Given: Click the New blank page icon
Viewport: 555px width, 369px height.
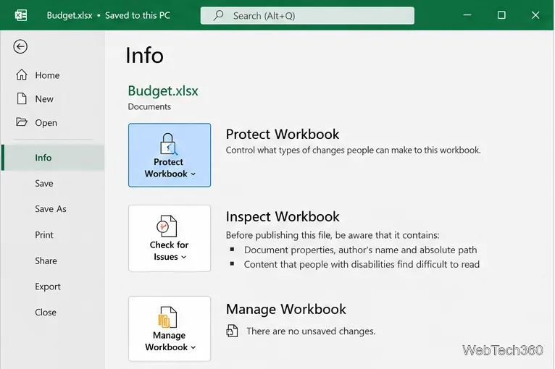Looking at the screenshot, I should coord(22,98).
